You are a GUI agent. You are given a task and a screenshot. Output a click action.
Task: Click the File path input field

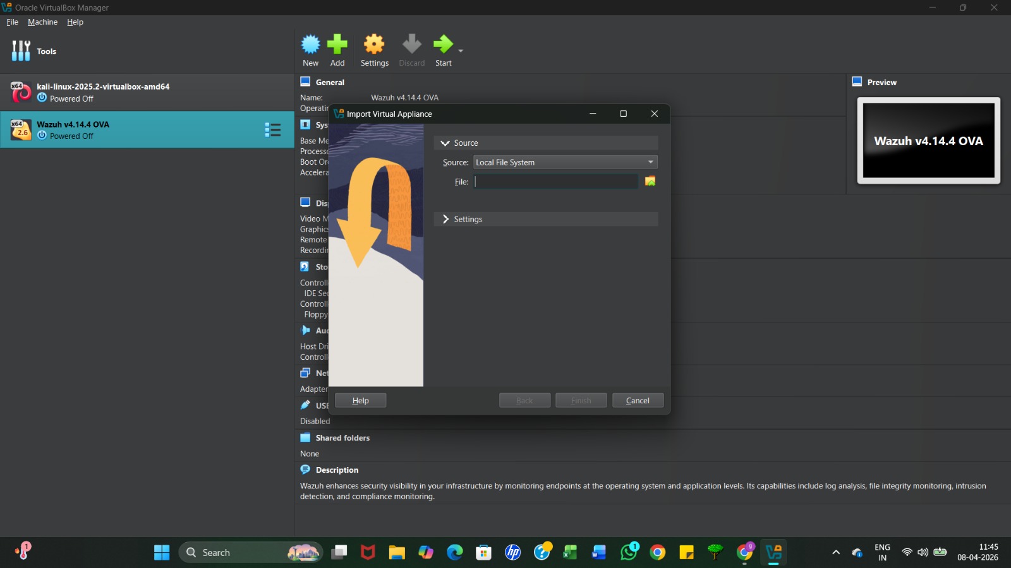(555, 182)
